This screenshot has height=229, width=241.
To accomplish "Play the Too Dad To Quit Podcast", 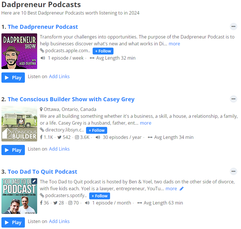I will (x=13, y=222).
